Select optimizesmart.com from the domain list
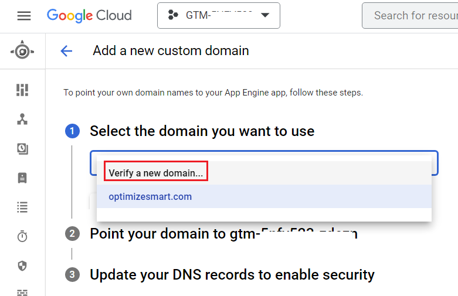Viewport: 458px width, 296px height. [150, 197]
